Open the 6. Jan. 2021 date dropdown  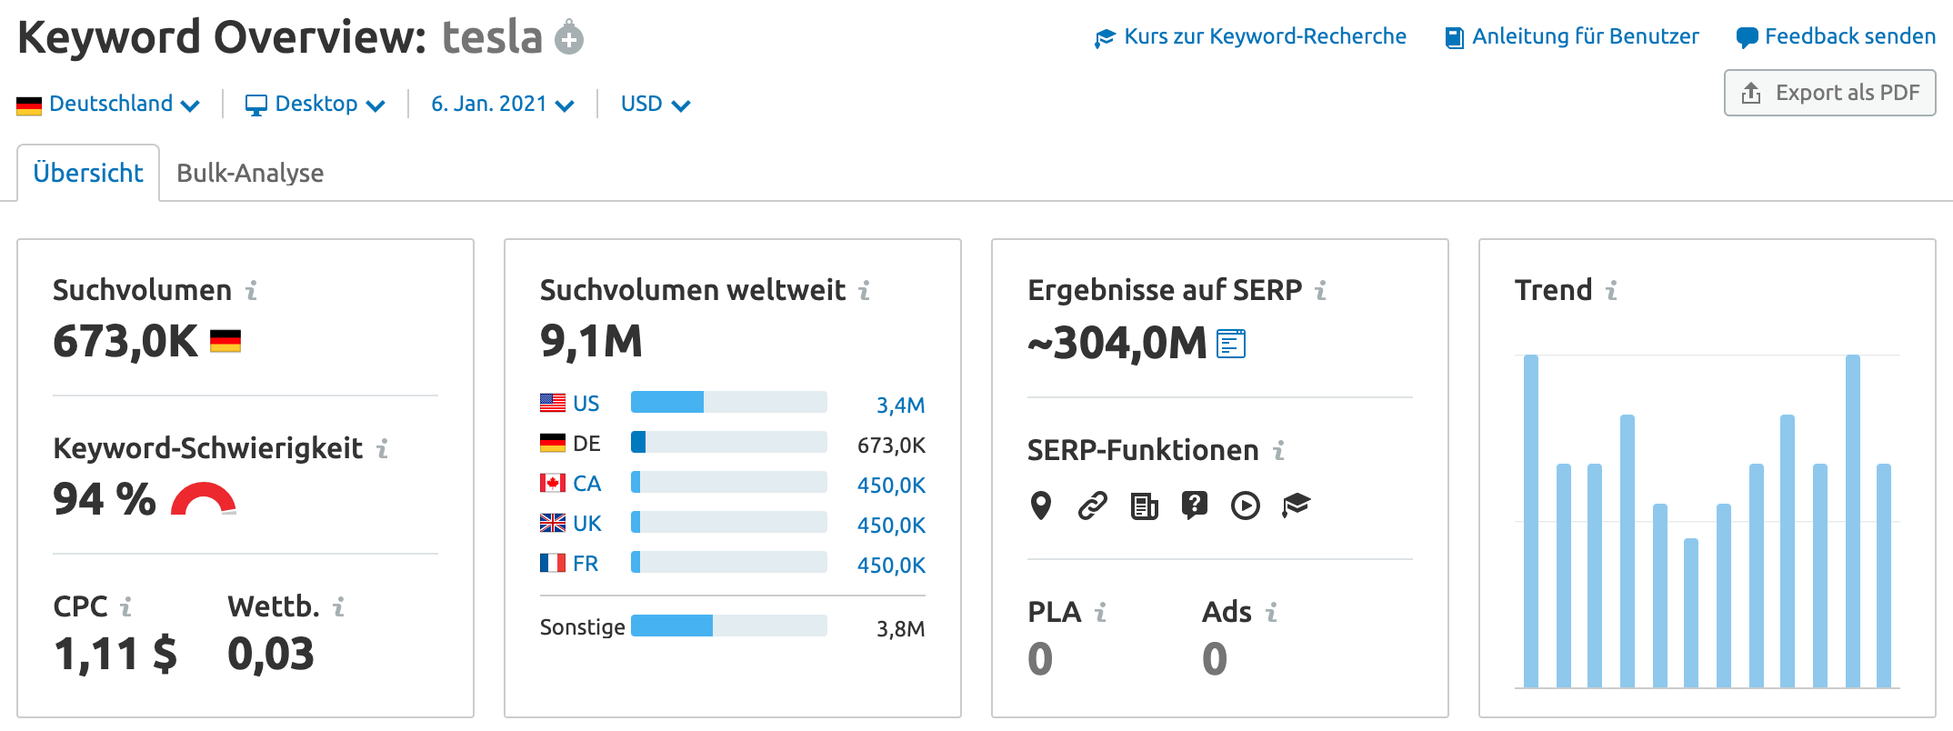(x=503, y=104)
